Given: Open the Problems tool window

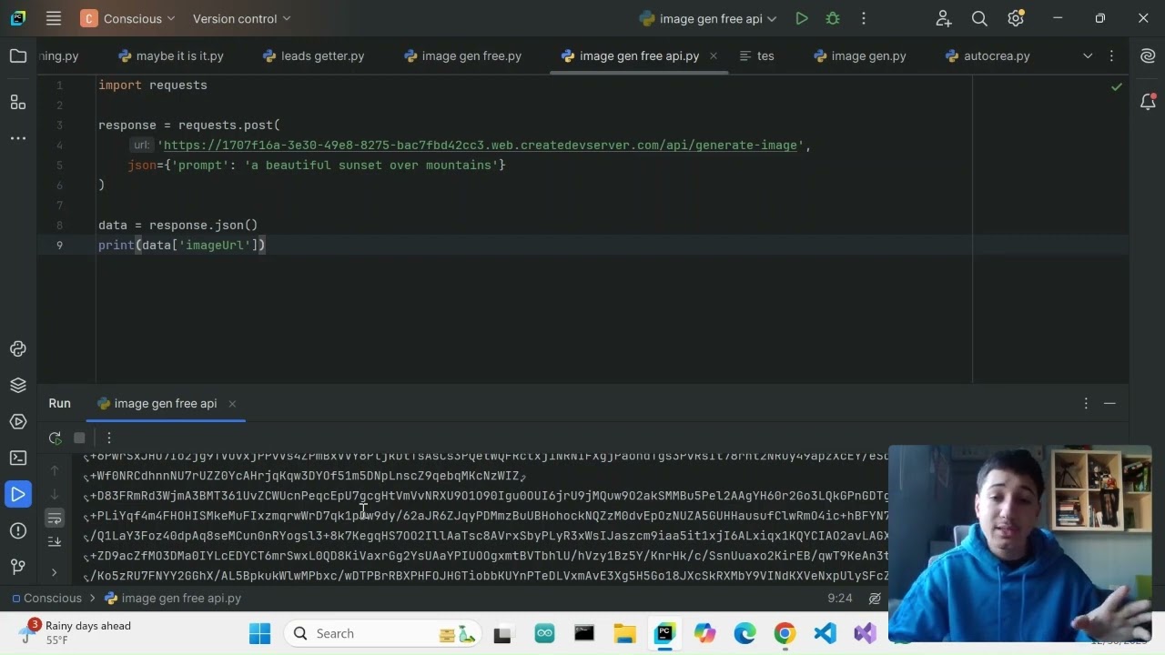Looking at the screenshot, I should tap(18, 531).
